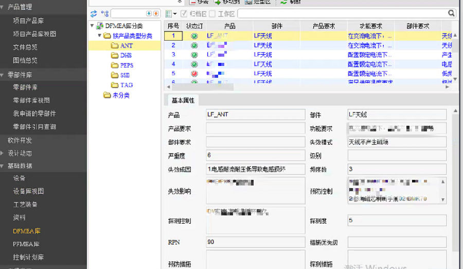
Task: Open the list view mode dropdown
Action: [171, 13]
